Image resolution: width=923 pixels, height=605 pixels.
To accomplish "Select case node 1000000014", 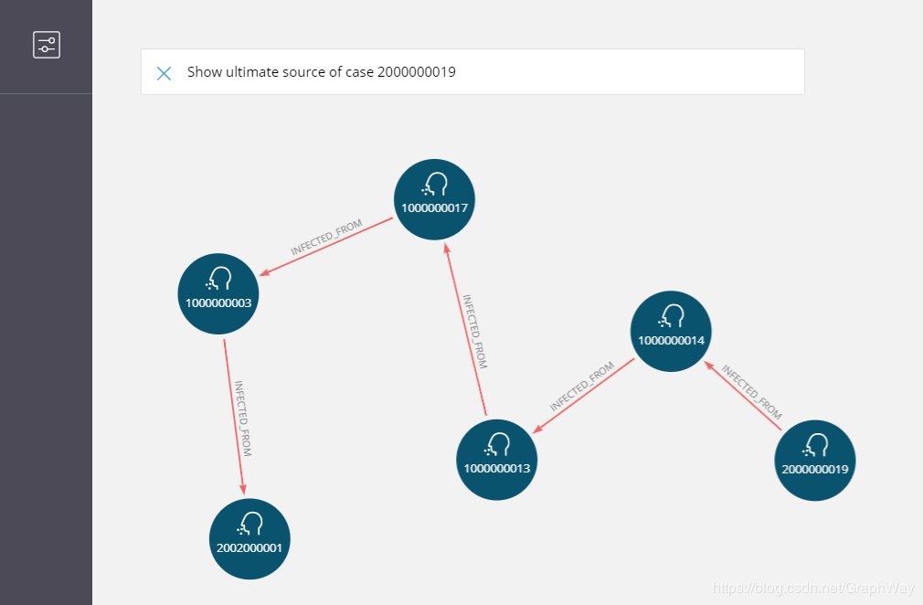I will point(672,331).
